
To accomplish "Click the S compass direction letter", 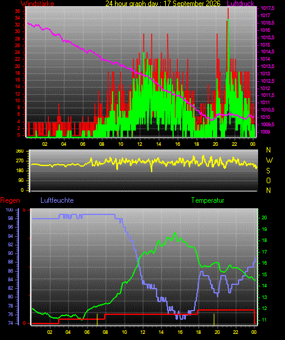I will point(268,171).
